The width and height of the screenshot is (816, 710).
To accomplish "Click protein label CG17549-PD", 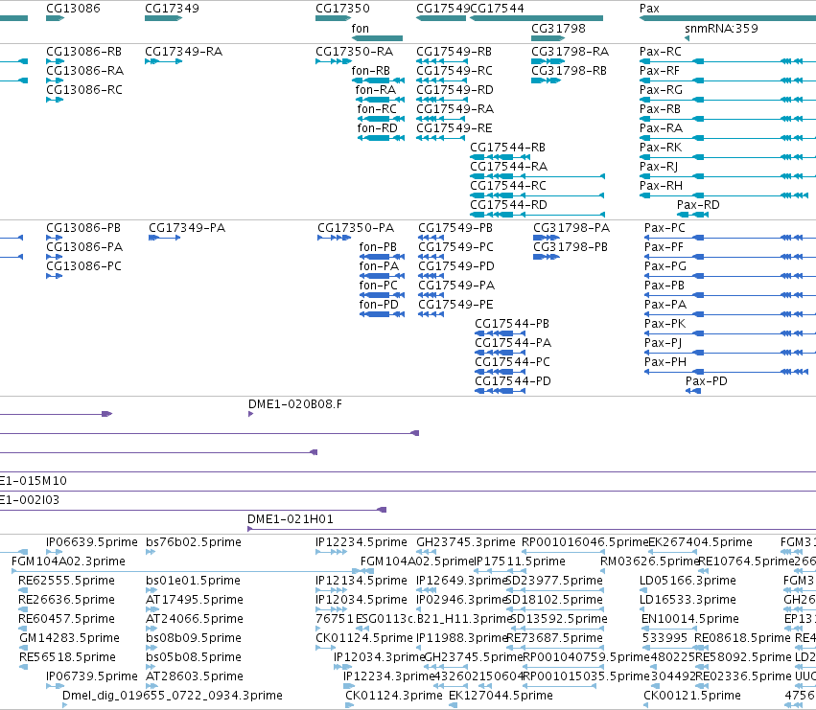I will [x=456, y=266].
